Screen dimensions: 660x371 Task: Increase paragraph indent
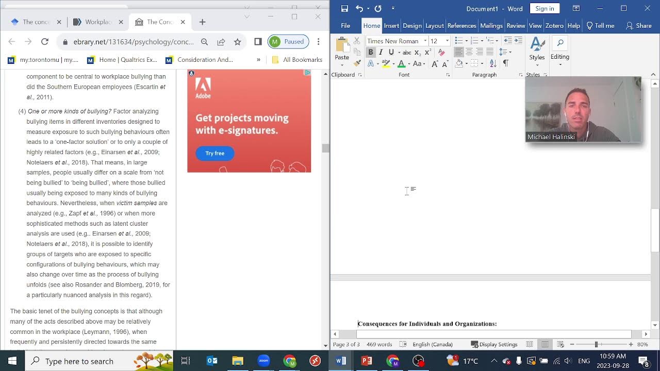[x=518, y=41]
